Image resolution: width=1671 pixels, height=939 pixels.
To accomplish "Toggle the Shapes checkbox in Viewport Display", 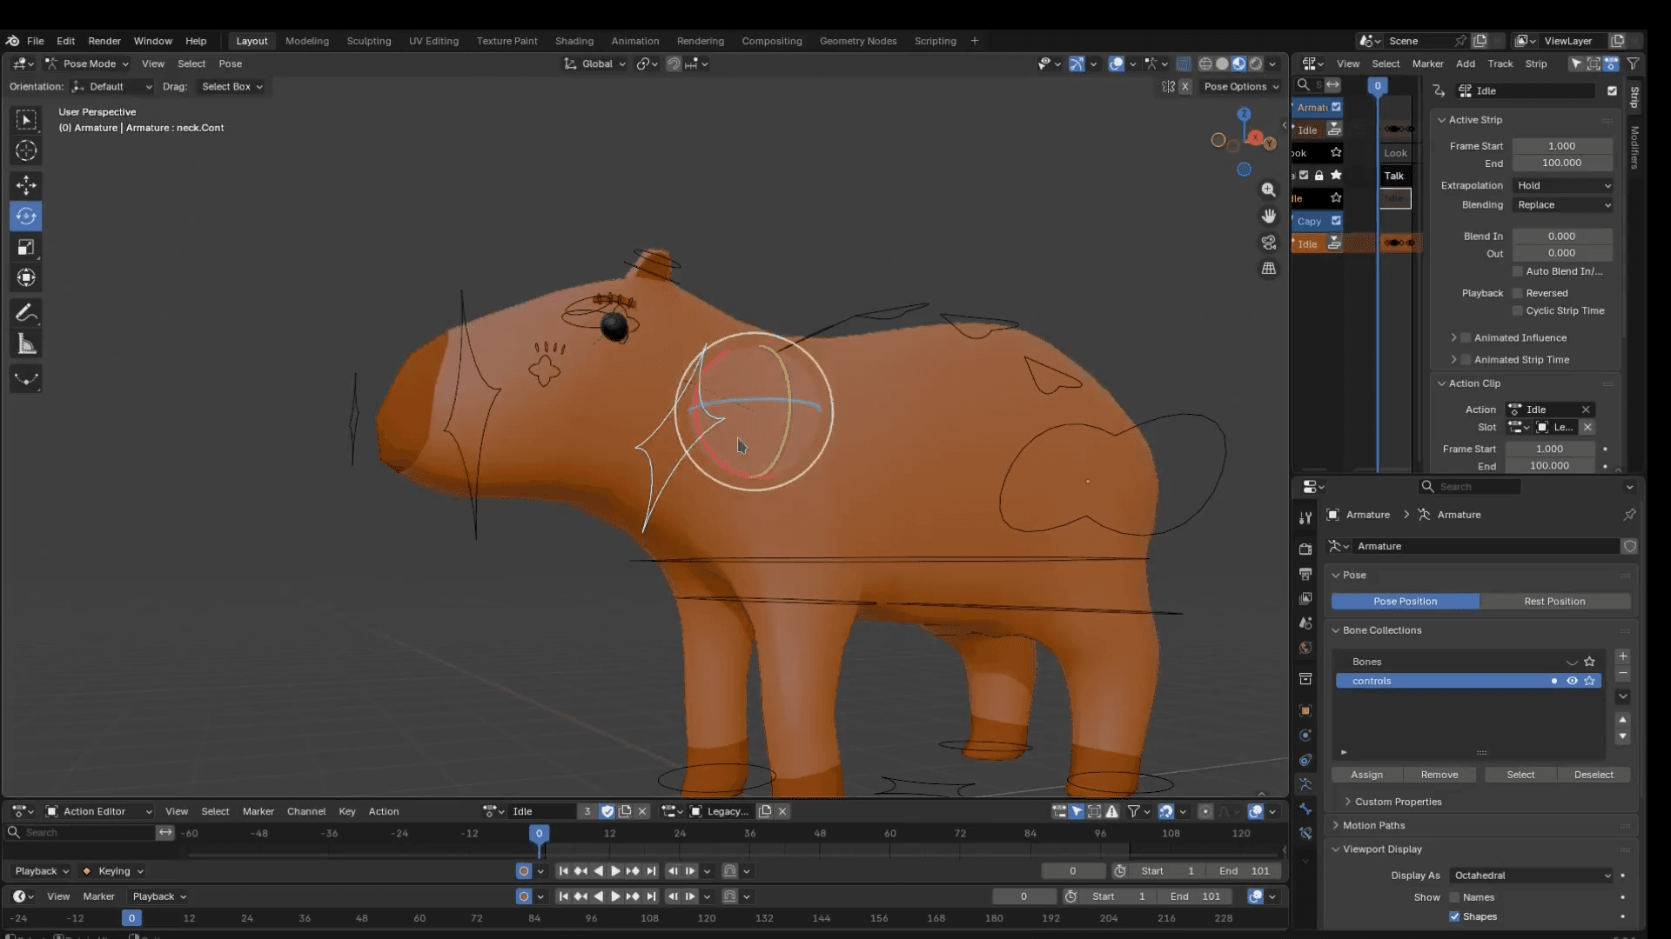I will pyautogui.click(x=1454, y=916).
